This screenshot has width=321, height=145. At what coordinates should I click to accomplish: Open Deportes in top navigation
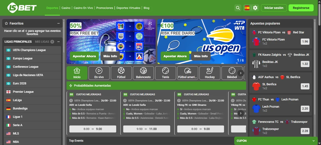pos(52,8)
